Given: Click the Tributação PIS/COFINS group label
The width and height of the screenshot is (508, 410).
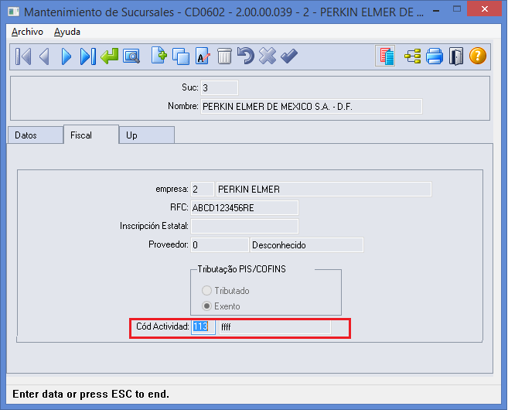Looking at the screenshot, I should [242, 269].
